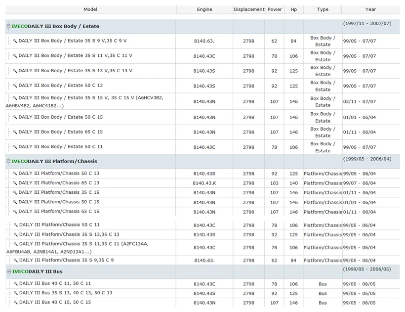
Task: Open DAILY III Box Body / Estate 35 S 11 V,35 C 11 V
Action: (x=76, y=55)
